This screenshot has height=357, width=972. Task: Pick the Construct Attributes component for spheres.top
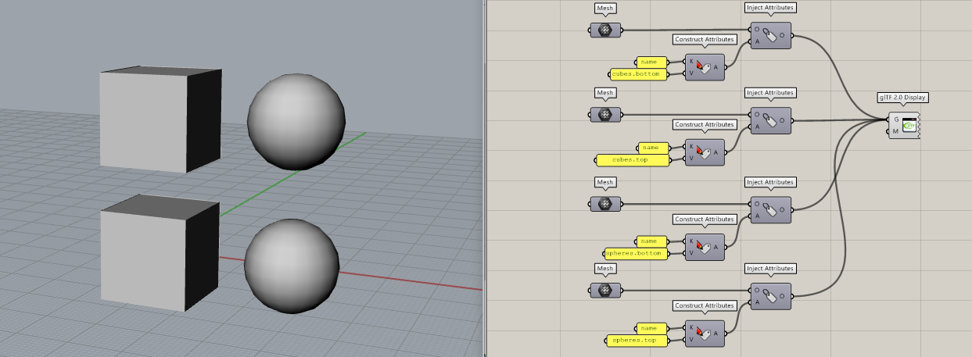coord(704,334)
